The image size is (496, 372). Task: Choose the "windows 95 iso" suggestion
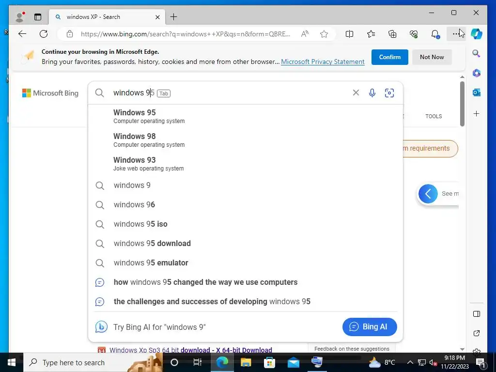pyautogui.click(x=246, y=224)
